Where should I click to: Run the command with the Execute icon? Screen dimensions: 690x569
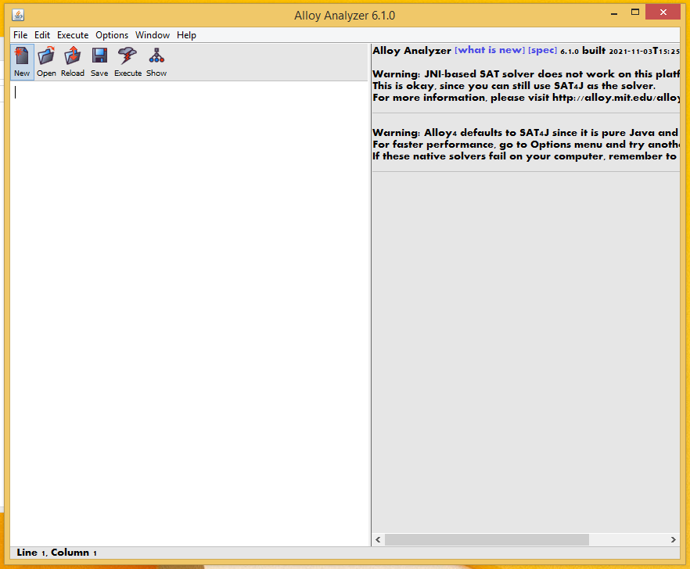pyautogui.click(x=128, y=62)
